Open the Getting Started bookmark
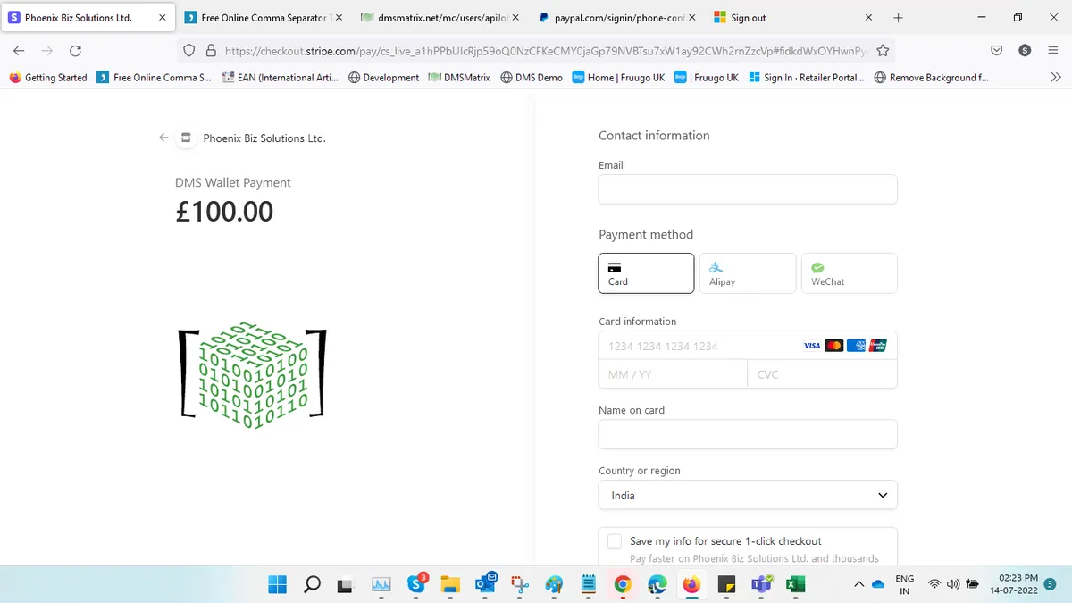The height and width of the screenshot is (603, 1072). click(48, 78)
